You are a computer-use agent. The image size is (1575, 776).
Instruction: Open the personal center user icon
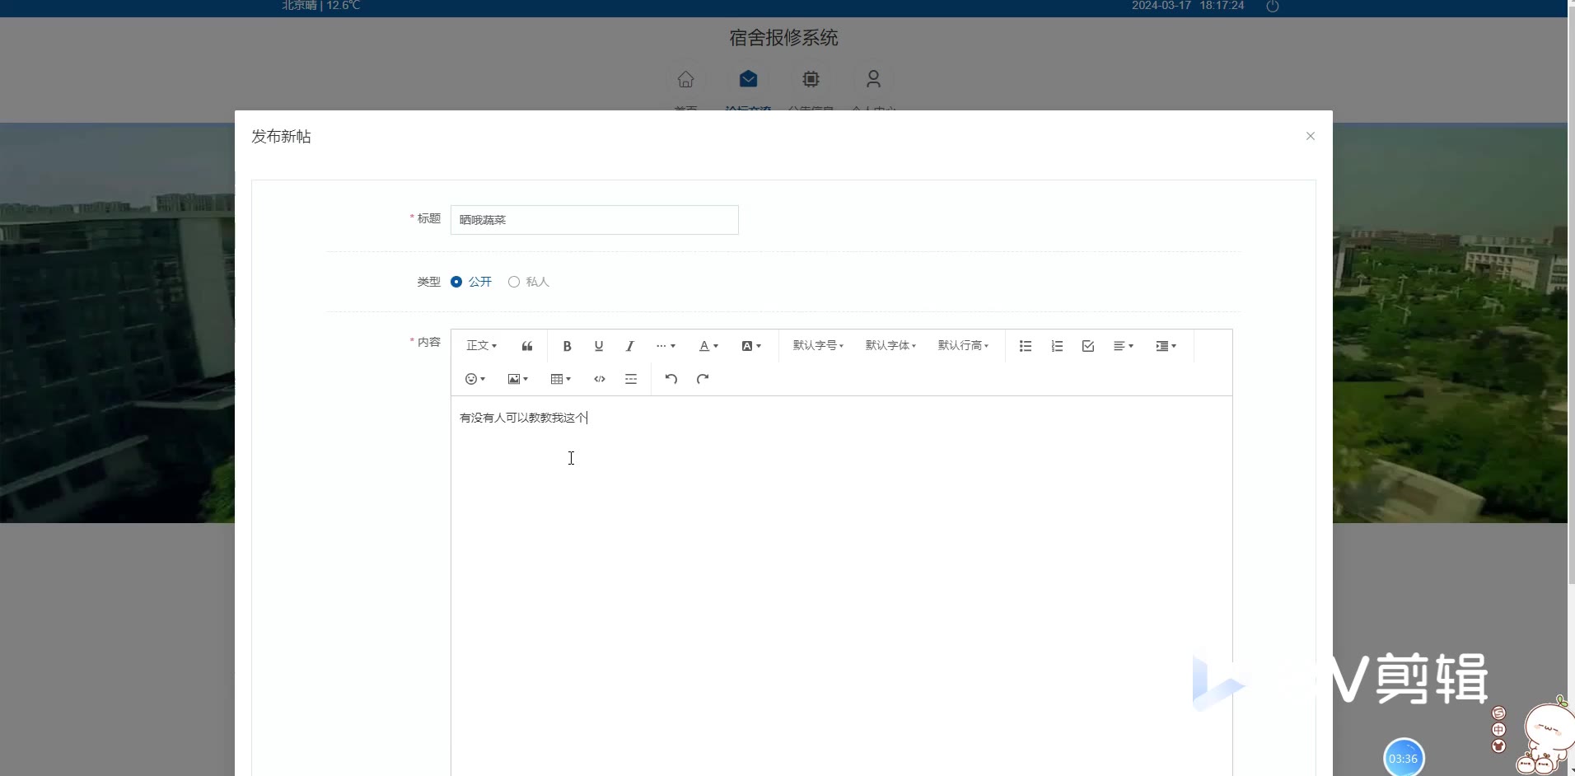[873, 79]
